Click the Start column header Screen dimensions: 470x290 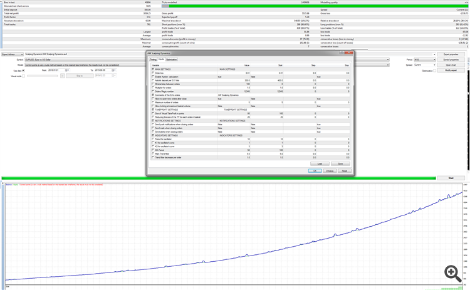[267, 65]
